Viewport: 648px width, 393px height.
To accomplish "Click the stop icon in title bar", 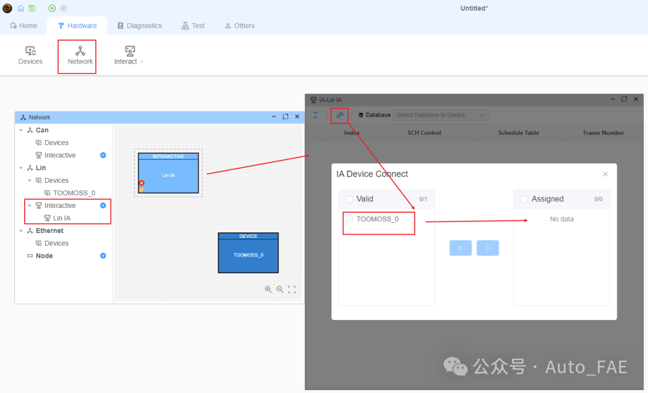I will click(x=63, y=8).
